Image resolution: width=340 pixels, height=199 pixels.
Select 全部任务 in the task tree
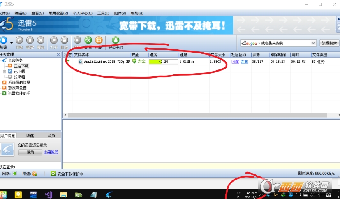(15, 60)
